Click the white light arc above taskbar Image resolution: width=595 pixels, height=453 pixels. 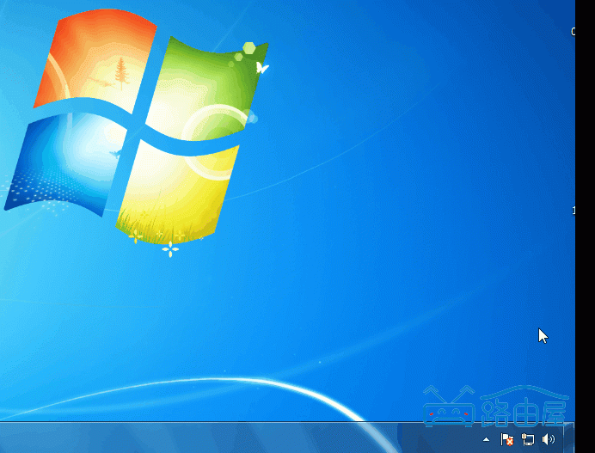pyautogui.click(x=258, y=381)
